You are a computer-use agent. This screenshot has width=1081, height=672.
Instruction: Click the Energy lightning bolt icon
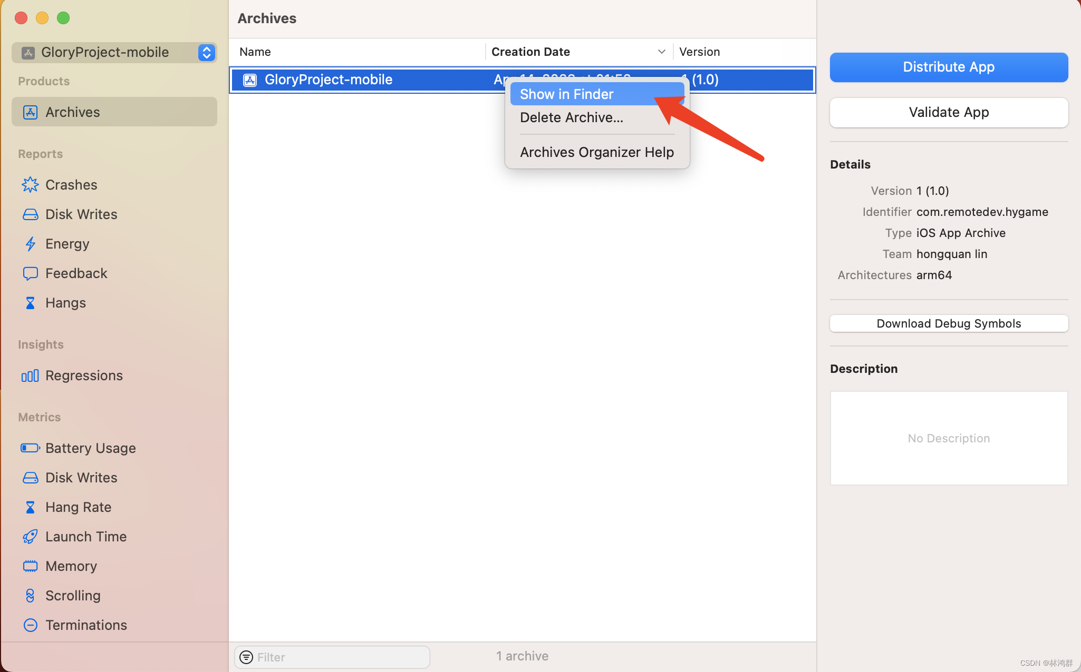coord(30,244)
